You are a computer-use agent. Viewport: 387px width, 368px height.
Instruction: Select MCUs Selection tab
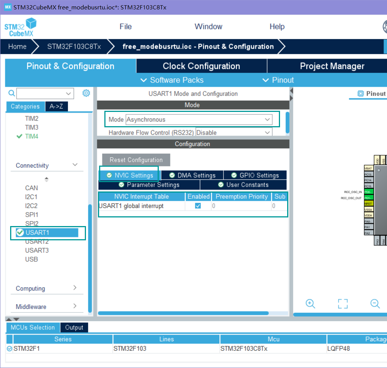(x=33, y=327)
